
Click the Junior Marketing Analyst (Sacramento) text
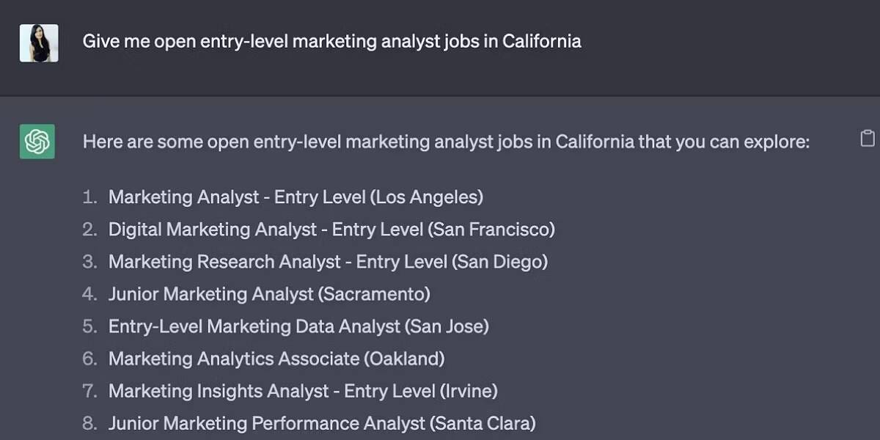click(269, 294)
